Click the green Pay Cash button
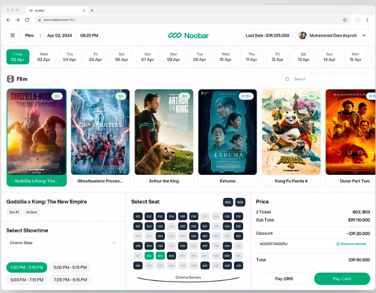This screenshot has width=376, height=293. point(342,278)
